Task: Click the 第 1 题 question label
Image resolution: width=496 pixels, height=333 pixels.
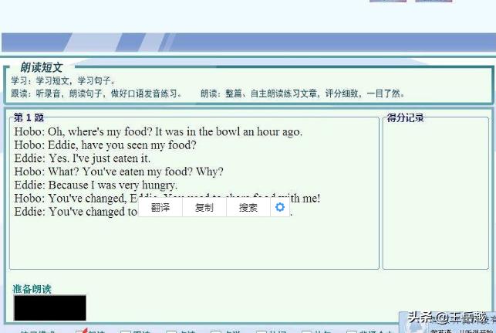Action: coord(29,117)
